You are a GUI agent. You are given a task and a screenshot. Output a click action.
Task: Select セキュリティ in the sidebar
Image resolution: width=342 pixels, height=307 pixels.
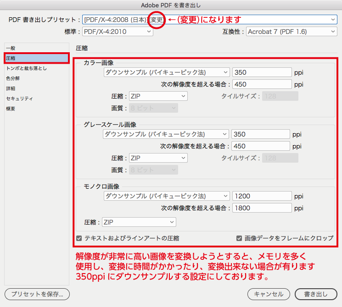pyautogui.click(x=36, y=99)
